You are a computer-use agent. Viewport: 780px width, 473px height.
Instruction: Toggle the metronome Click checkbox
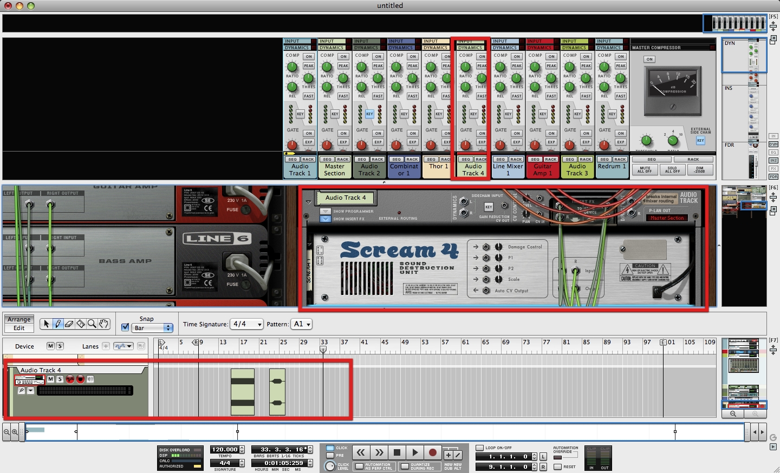tap(330, 448)
